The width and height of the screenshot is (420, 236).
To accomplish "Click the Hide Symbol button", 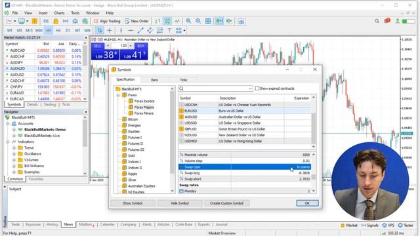I will pyautogui.click(x=180, y=203).
